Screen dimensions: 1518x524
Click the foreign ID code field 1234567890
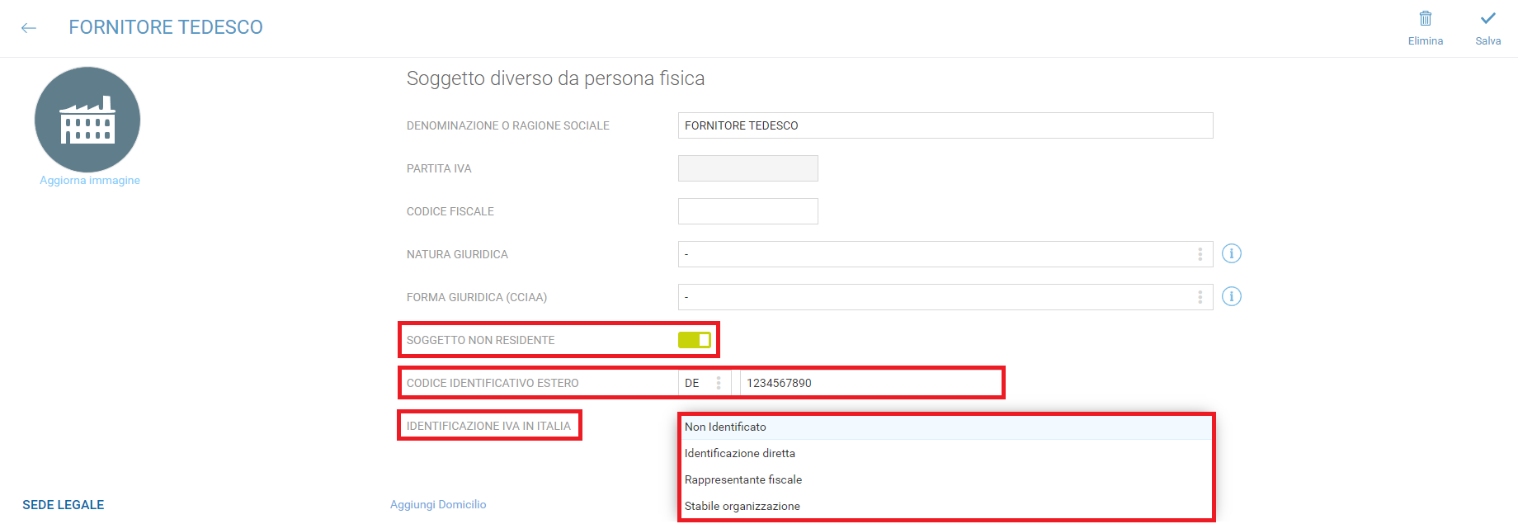point(870,383)
